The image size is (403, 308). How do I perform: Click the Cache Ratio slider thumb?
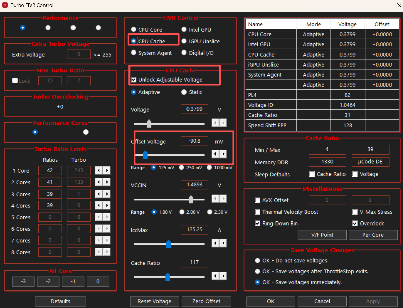tap(168, 277)
